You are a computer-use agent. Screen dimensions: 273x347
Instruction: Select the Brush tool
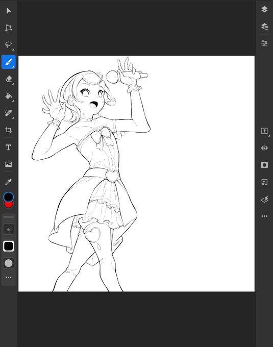(8, 62)
